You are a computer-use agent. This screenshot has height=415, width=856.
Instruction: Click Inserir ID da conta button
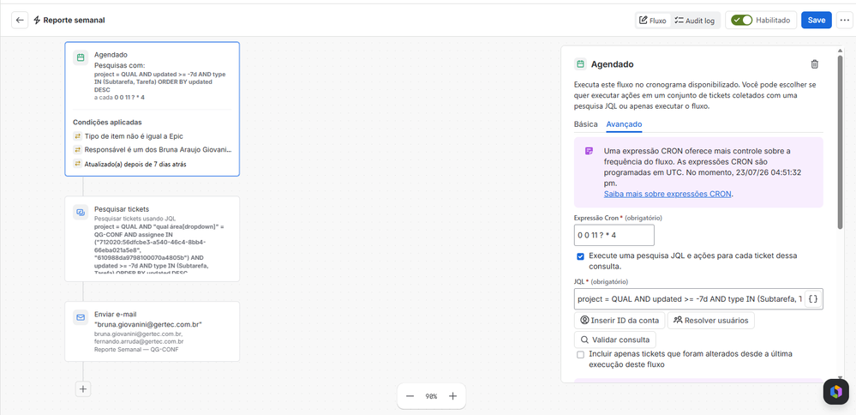tap(620, 320)
